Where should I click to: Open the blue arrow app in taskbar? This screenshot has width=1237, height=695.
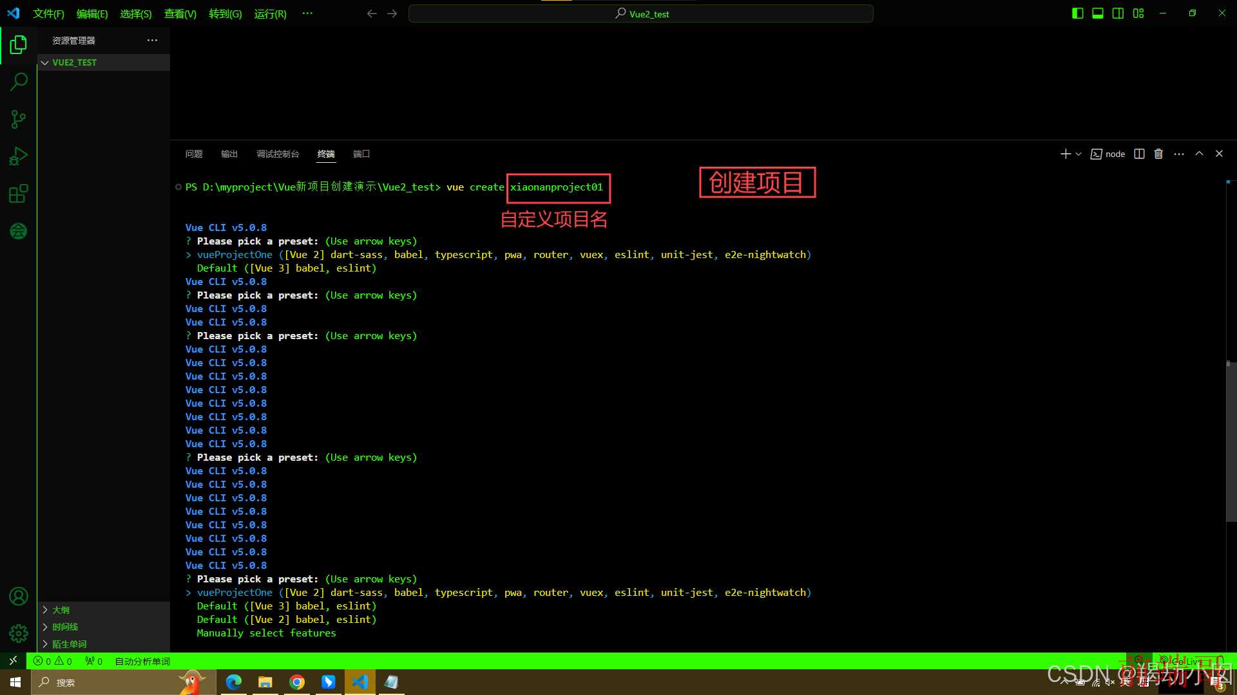(329, 682)
